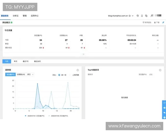Click the chat bubble icon in floating sidebar
Viewport: 166px width, 133px height.
pyautogui.click(x=164, y=113)
